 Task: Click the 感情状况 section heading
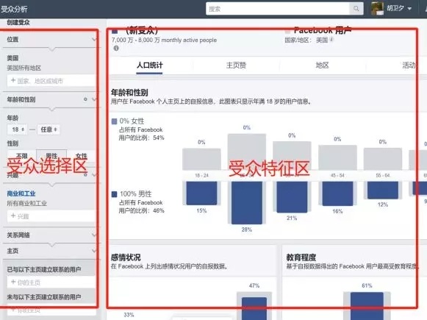click(126, 257)
